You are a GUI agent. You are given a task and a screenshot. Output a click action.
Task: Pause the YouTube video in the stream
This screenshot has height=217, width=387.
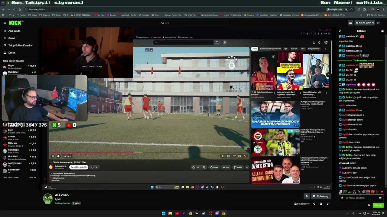coord(53,156)
